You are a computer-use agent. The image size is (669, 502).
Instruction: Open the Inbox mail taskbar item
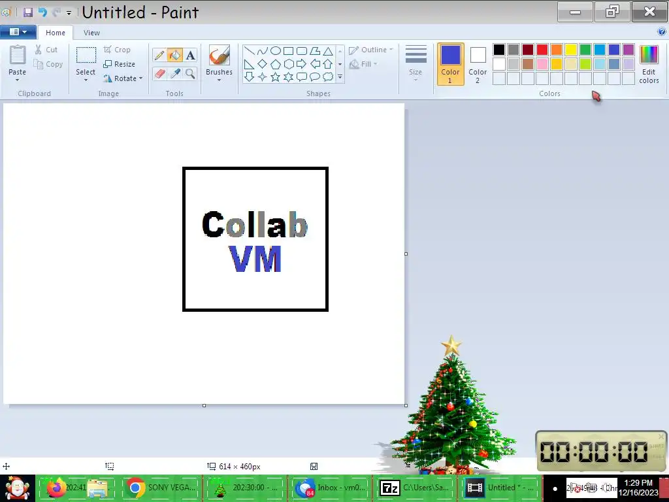[330, 488]
